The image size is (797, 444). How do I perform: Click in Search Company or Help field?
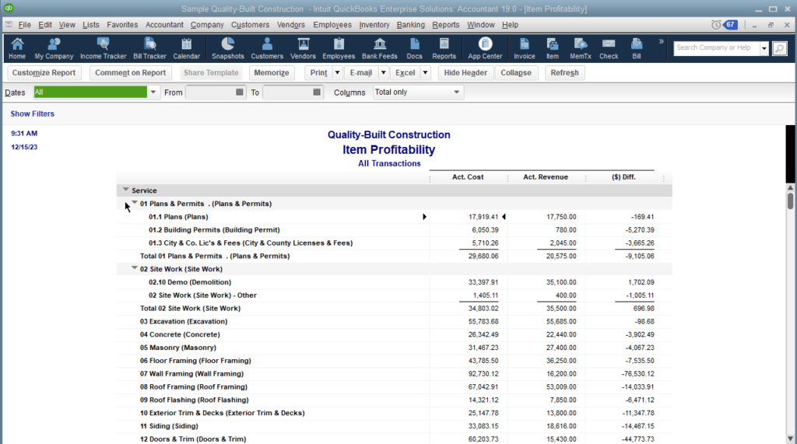coord(717,47)
